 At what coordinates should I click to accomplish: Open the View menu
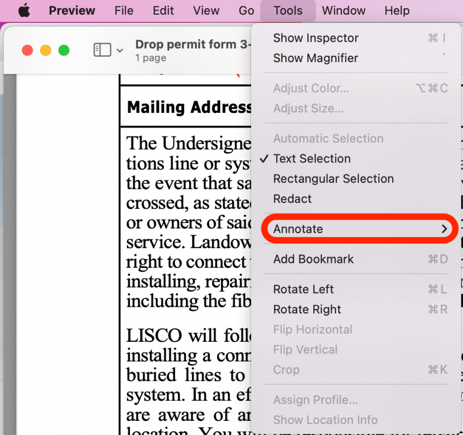point(206,11)
